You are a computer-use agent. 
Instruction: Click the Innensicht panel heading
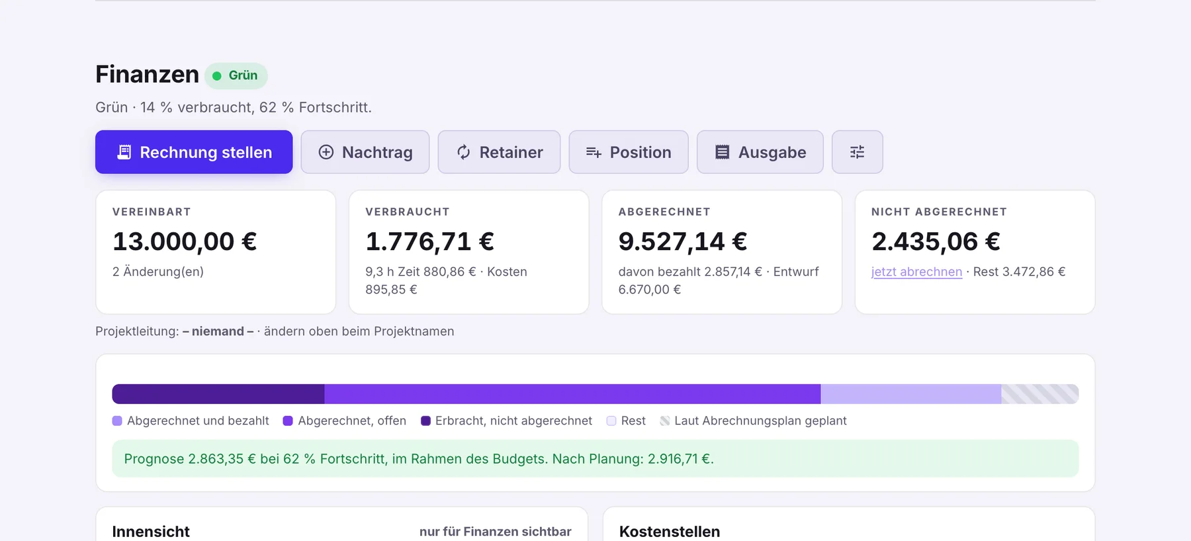151,532
